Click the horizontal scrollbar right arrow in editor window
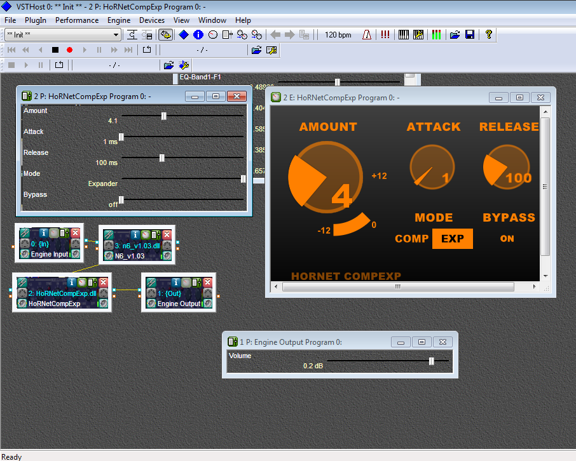The width and height of the screenshot is (576, 461). (x=535, y=286)
